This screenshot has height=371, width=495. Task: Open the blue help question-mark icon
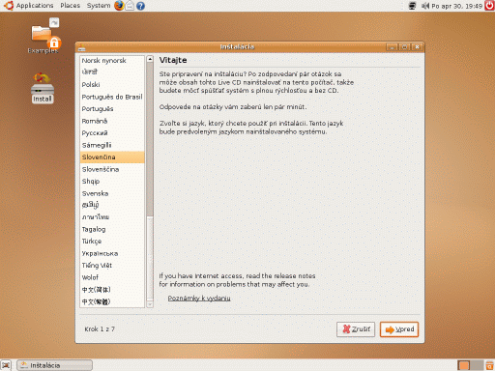[140, 6]
